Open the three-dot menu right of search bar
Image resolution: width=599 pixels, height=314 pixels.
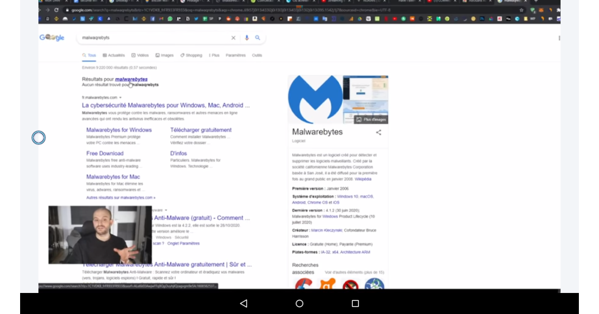(x=559, y=38)
